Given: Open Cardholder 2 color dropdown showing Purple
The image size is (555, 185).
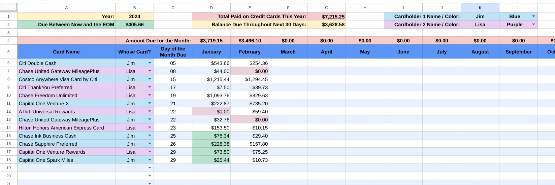Looking at the screenshot, I should click(533, 24).
